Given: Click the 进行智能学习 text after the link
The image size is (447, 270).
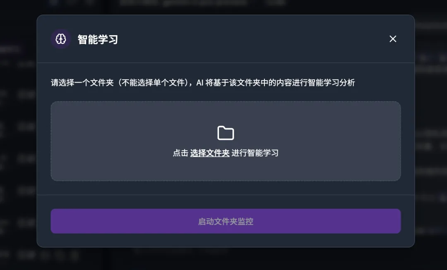Looking at the screenshot, I should 255,153.
